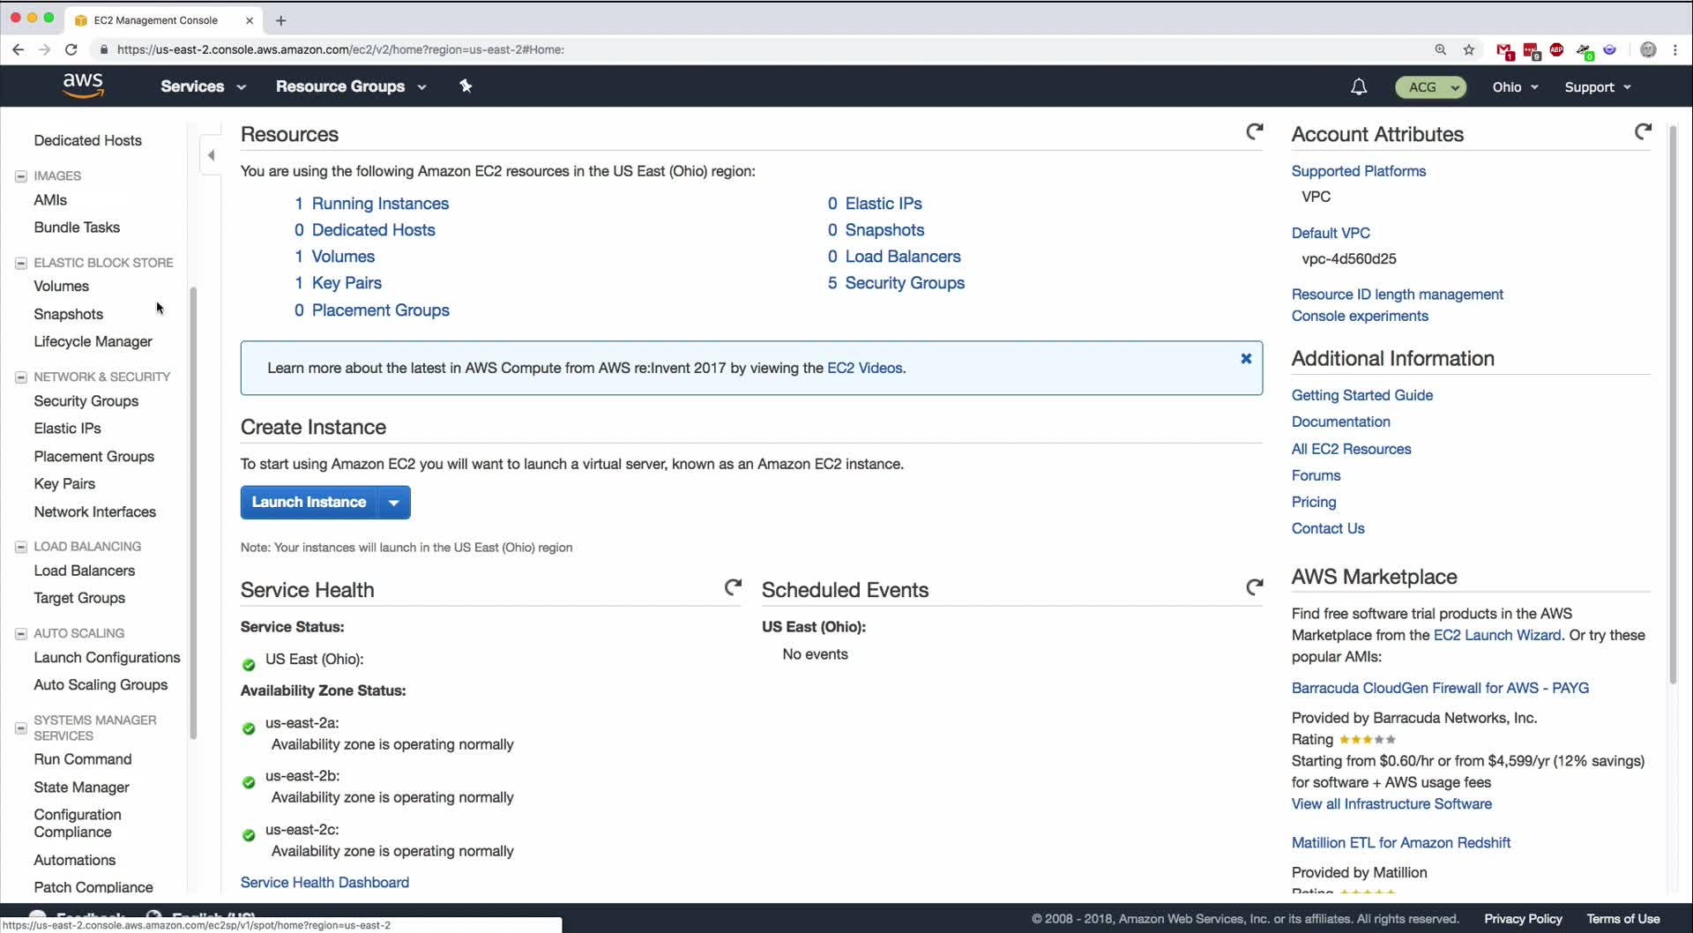Open the Resource Groups menu
Viewport: 1693px width, 933px height.
pyautogui.click(x=350, y=86)
